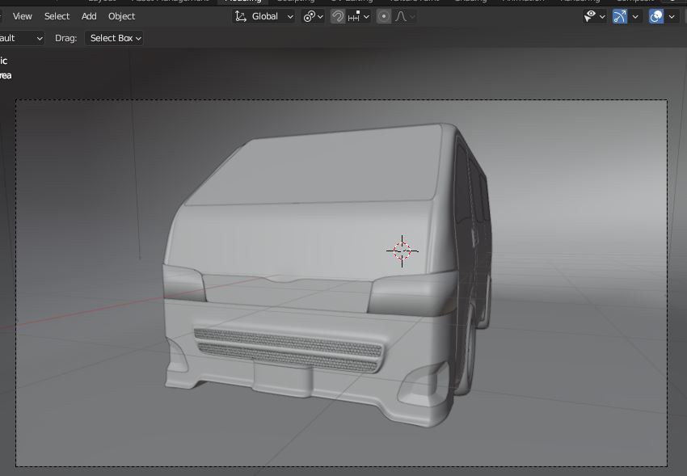Switch to the Sculpting workspace tab
The width and height of the screenshot is (687, 476).
[x=295, y=2]
